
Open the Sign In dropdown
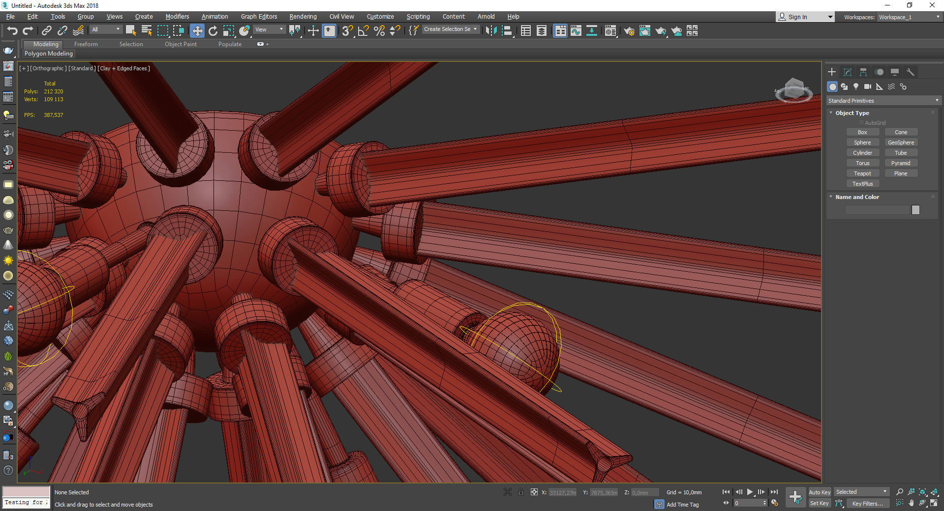click(x=805, y=17)
